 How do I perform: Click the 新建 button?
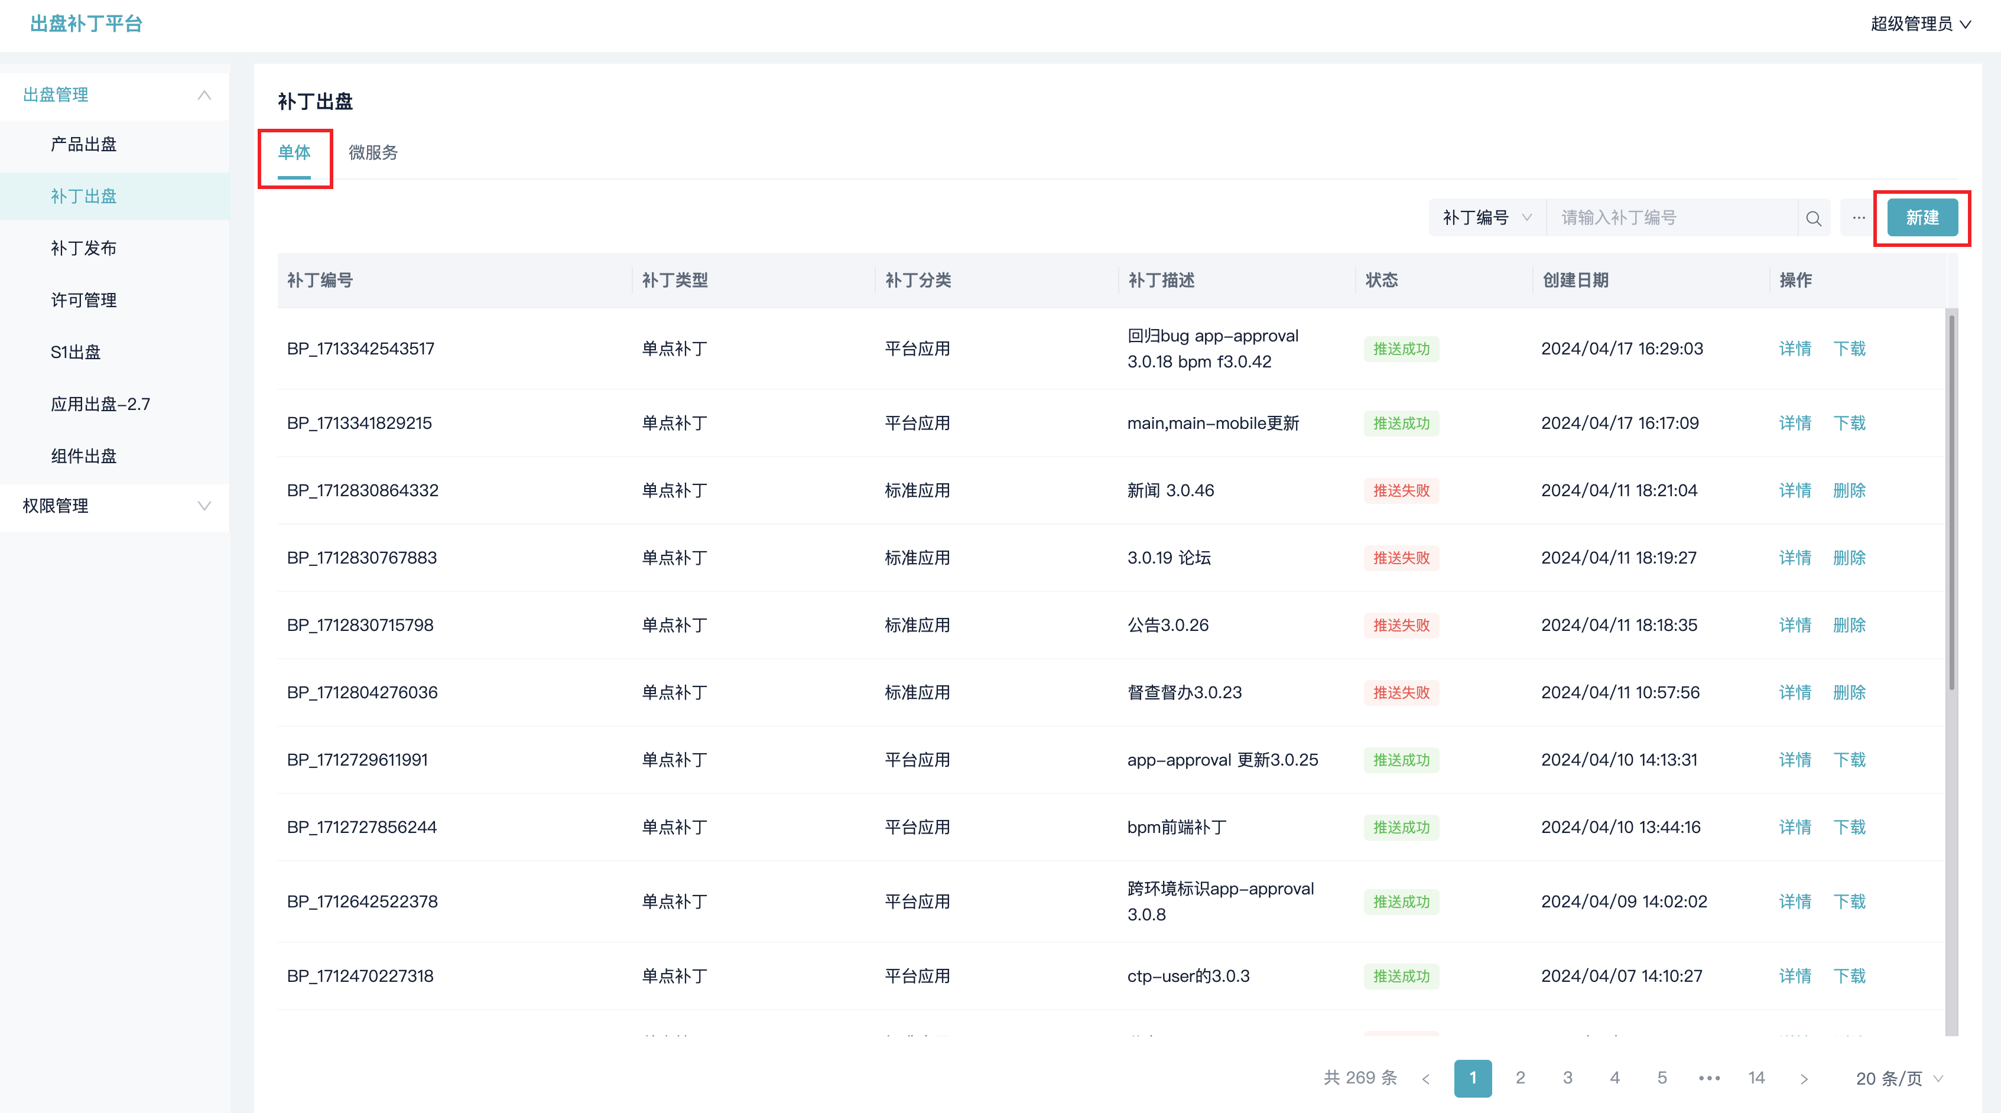tap(1922, 218)
